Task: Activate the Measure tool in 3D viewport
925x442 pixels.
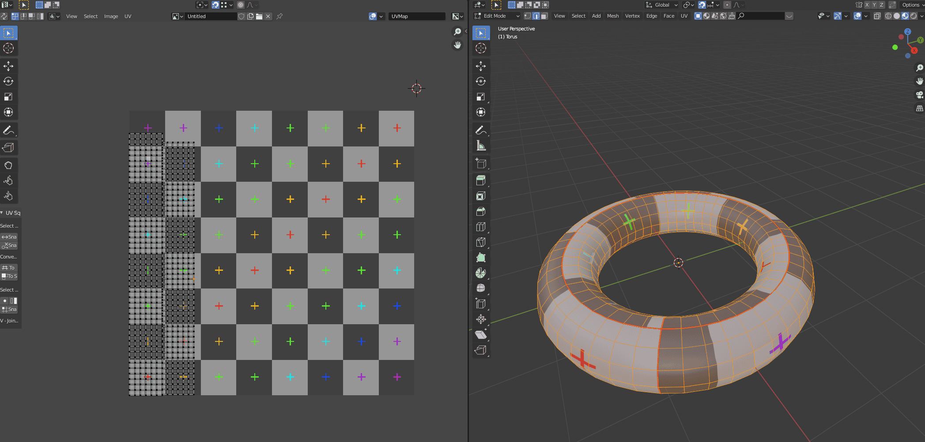Action: [481, 146]
